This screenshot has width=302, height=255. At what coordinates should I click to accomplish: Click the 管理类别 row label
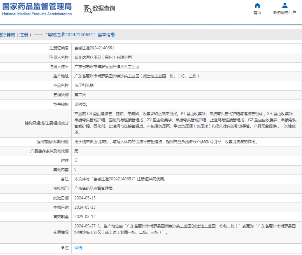(61, 95)
